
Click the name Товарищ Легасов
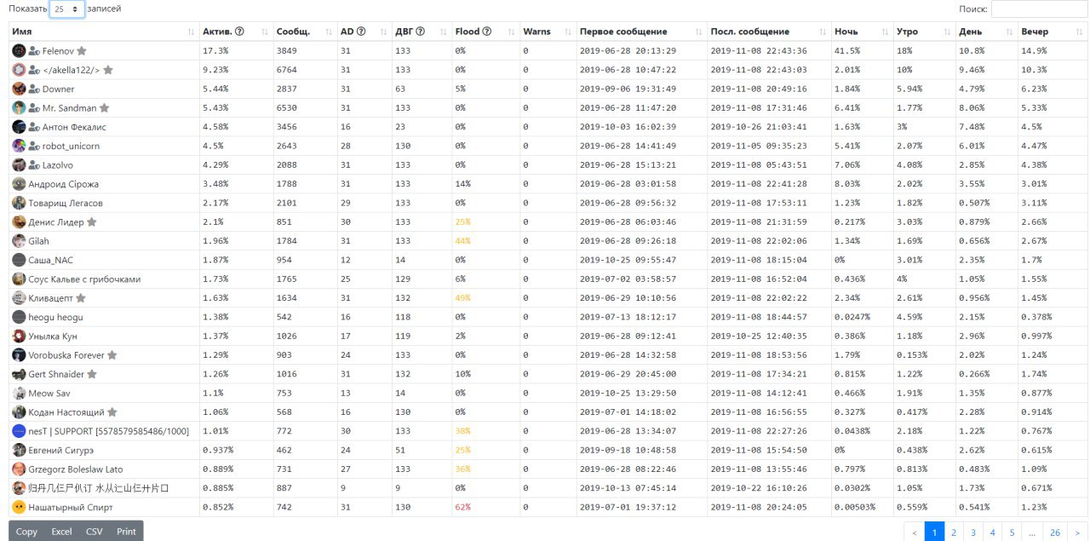tap(66, 203)
